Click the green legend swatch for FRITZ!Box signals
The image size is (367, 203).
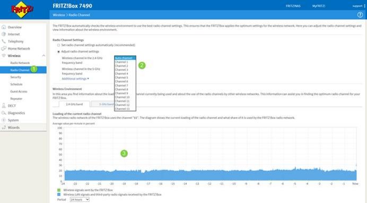59,190
